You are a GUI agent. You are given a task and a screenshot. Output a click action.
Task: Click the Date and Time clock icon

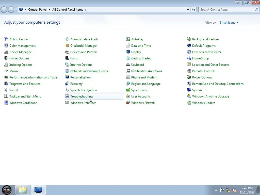(128, 45)
